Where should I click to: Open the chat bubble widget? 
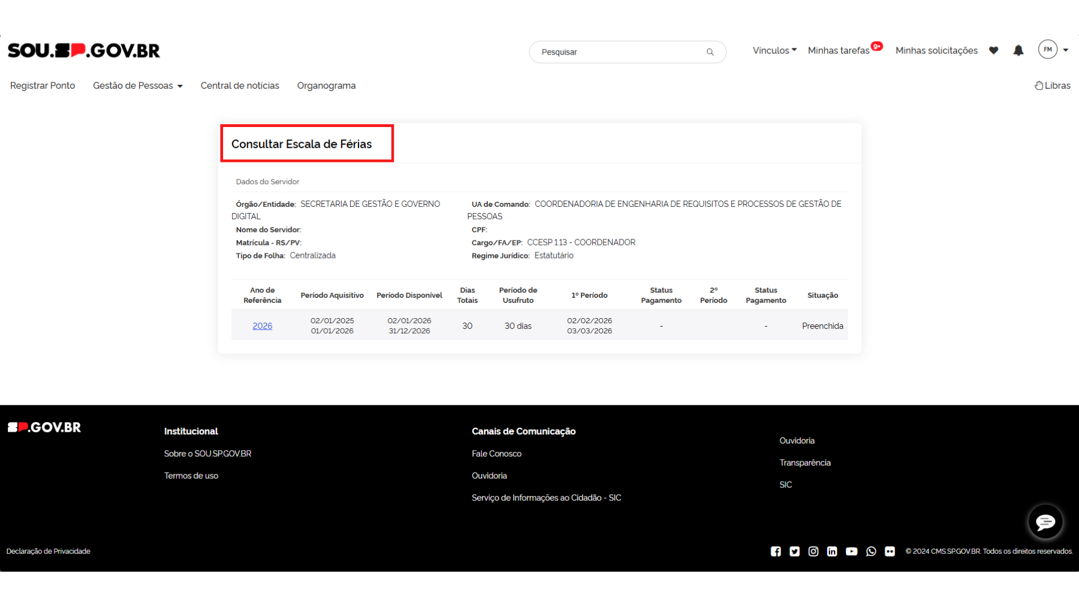(1045, 522)
